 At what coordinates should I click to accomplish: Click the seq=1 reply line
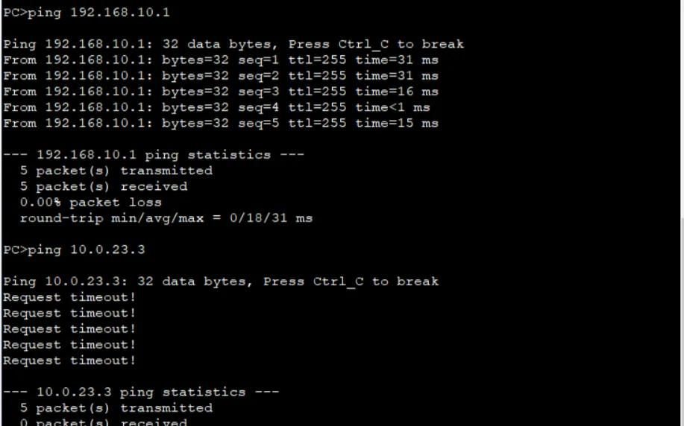[x=221, y=60]
